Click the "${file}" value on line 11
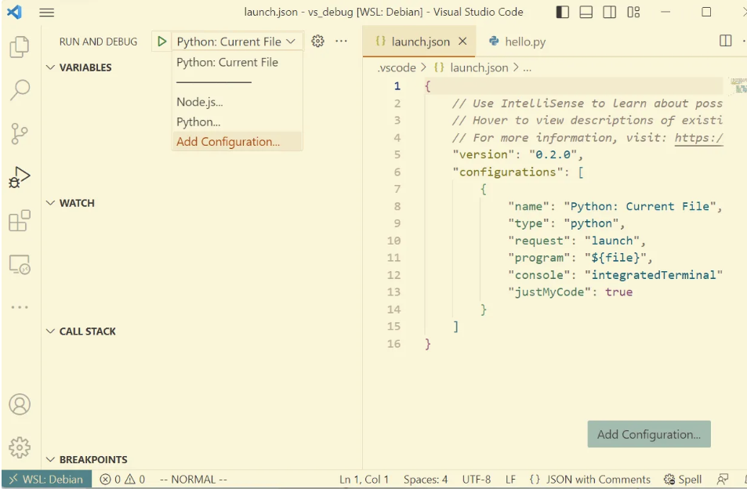Screen dimensions: 747x489 615,258
